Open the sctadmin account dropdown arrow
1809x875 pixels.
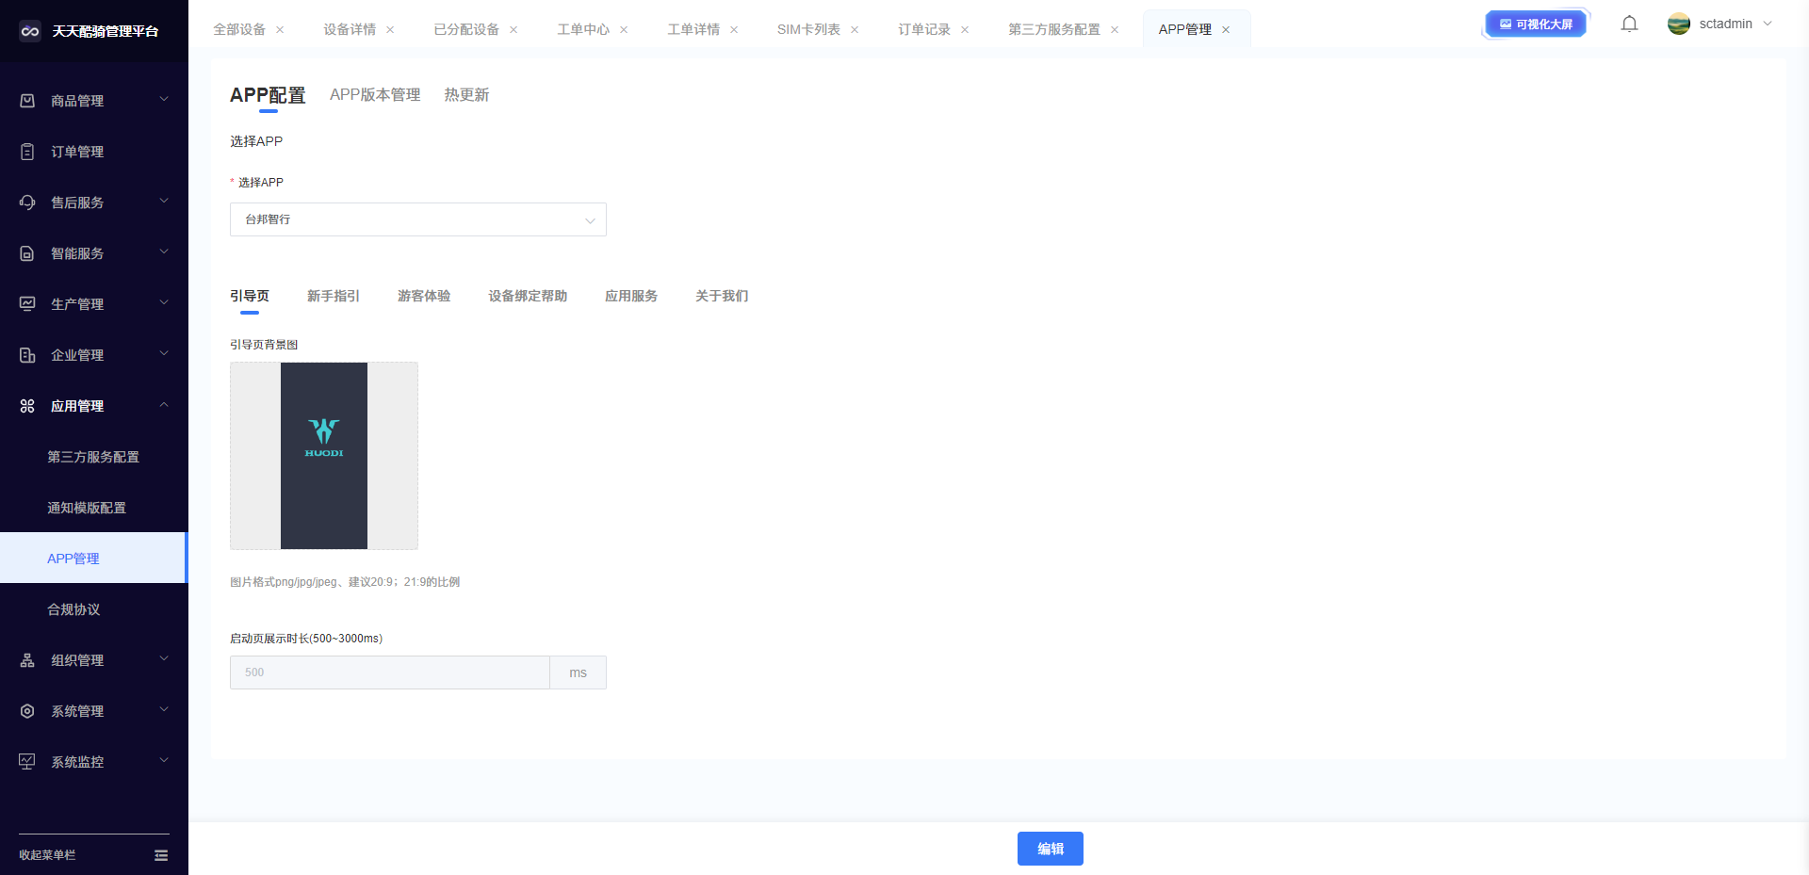(1768, 24)
